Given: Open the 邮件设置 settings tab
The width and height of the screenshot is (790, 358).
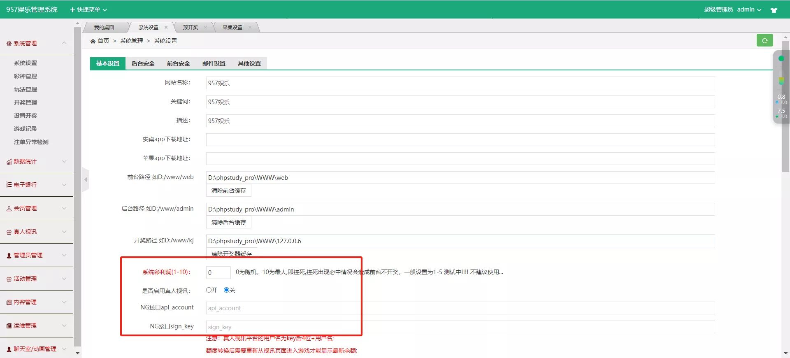Looking at the screenshot, I should (214, 63).
